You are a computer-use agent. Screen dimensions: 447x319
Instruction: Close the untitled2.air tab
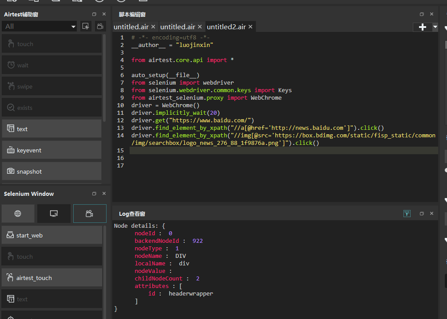(x=251, y=27)
